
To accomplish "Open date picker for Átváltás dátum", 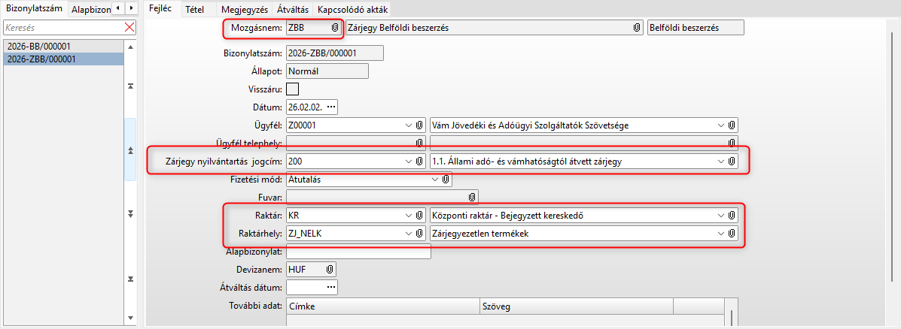I will tap(331, 287).
